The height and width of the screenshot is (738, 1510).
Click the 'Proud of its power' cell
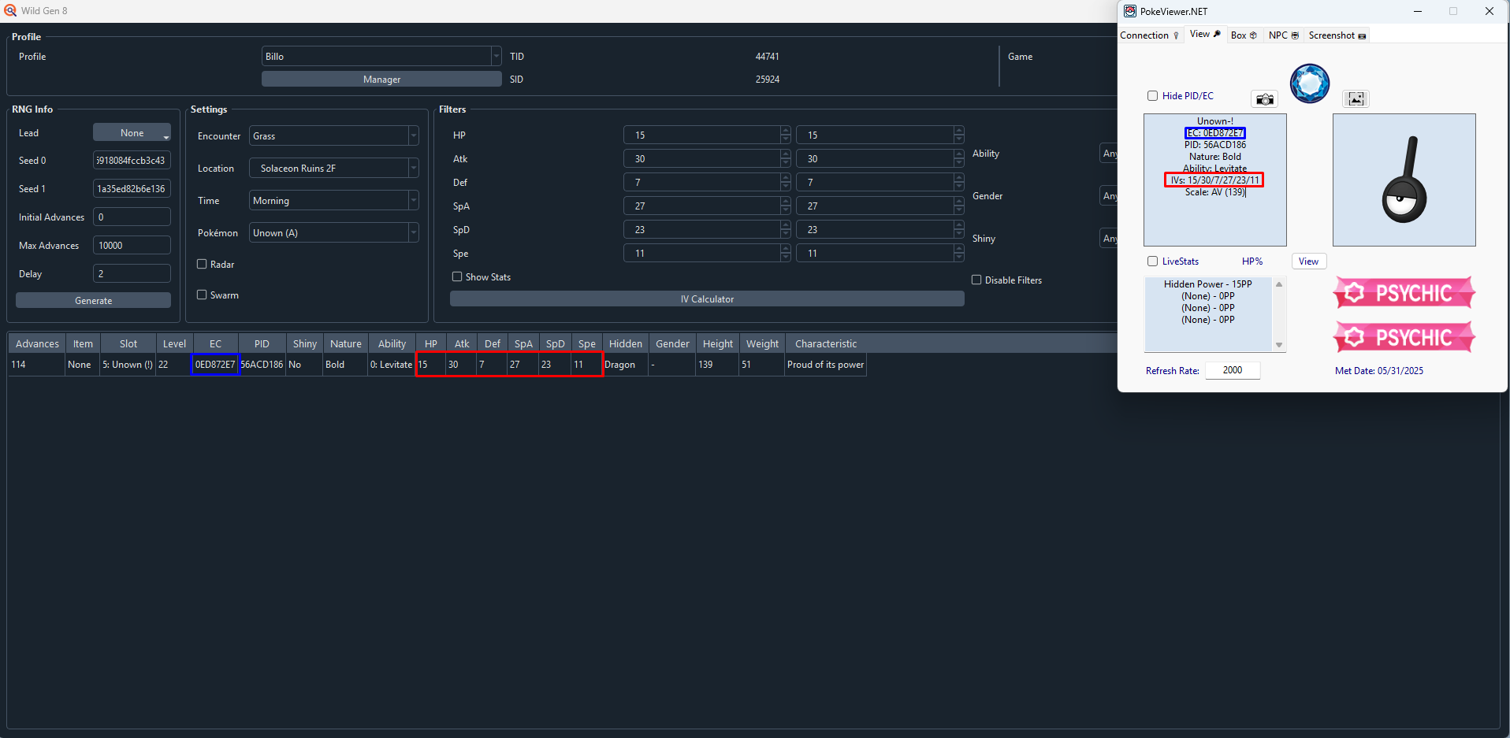(825, 365)
